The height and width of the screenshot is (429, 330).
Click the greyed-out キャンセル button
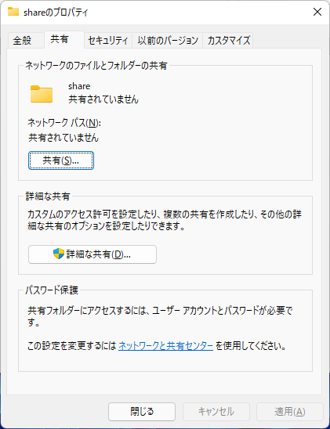click(216, 412)
